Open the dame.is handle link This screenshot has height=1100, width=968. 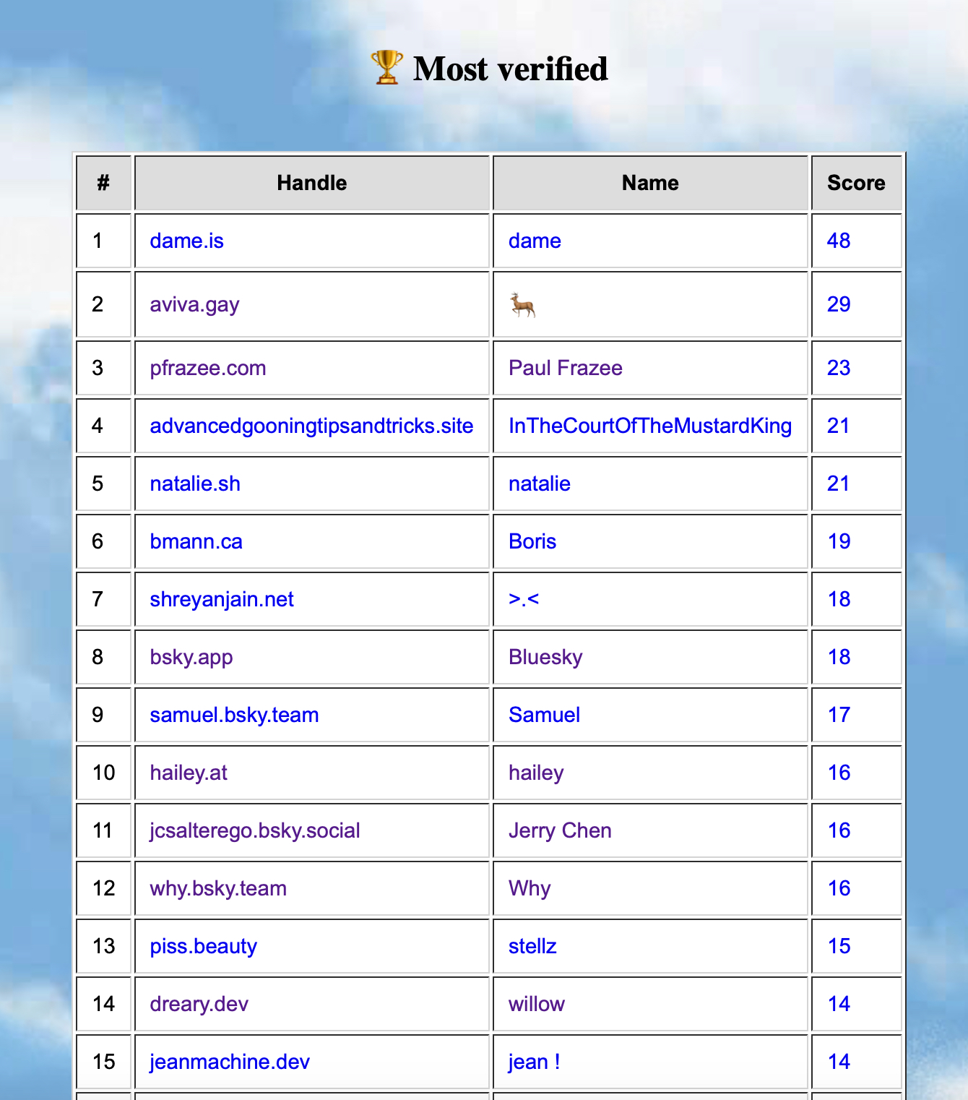(x=186, y=241)
